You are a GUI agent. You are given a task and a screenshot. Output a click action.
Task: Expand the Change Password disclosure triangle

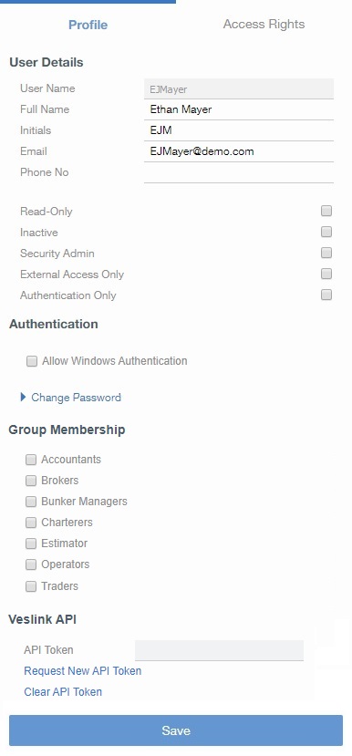click(x=23, y=398)
